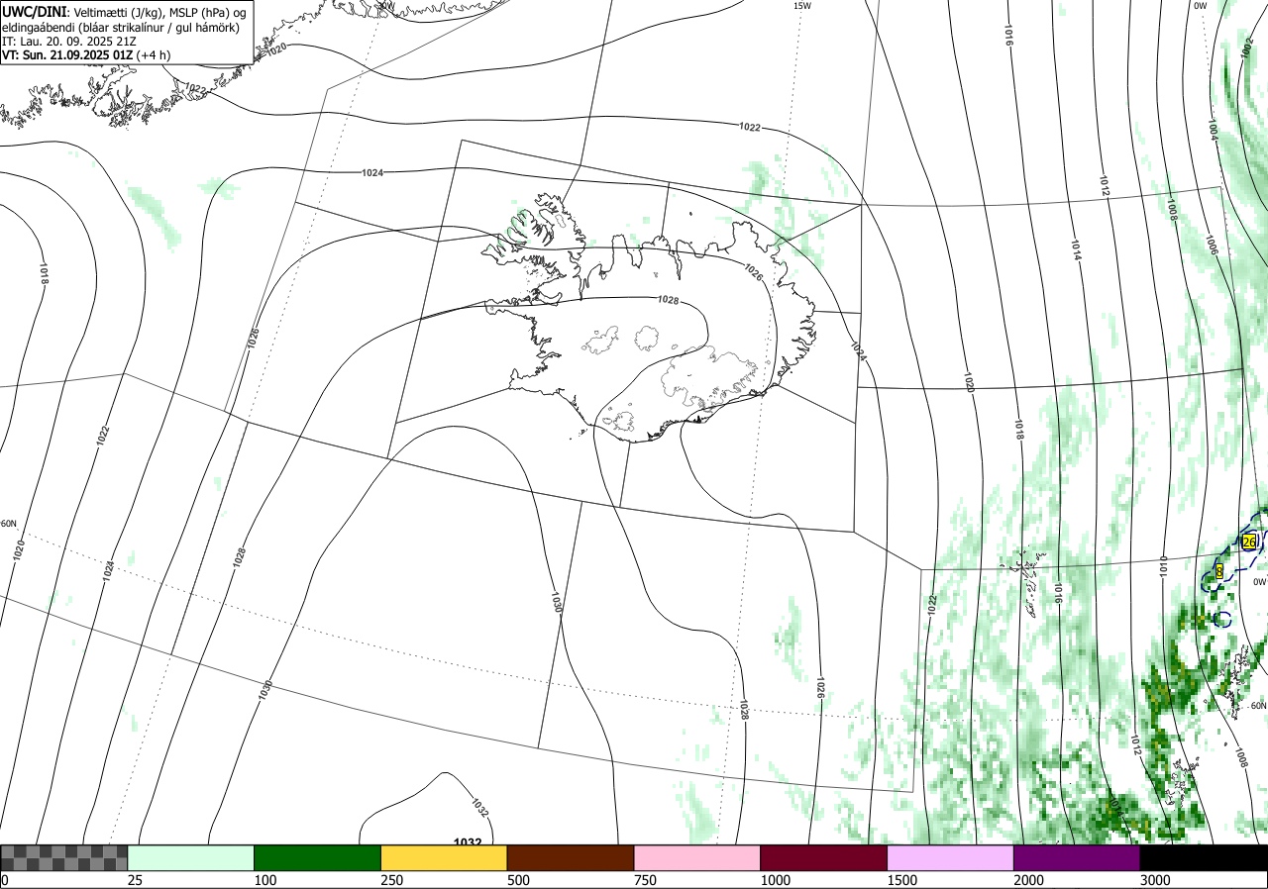Click the brown 500–750 legend swatch
Viewport: 1268px width, 889px height.
(571, 857)
